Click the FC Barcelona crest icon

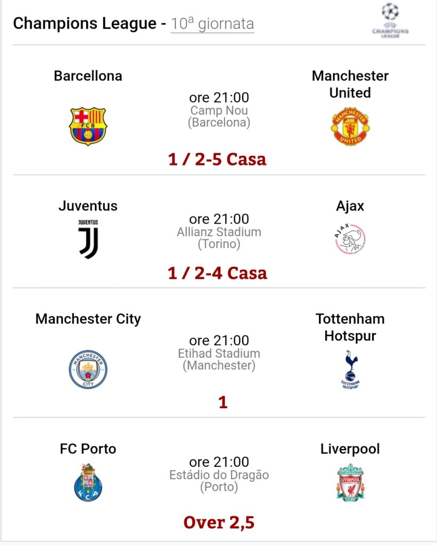coord(88,126)
